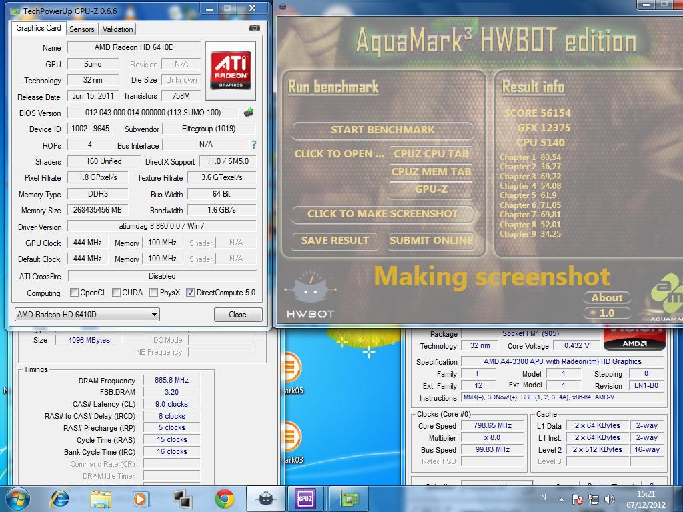Click the Core Voltage 0.432 V value

coord(576,345)
